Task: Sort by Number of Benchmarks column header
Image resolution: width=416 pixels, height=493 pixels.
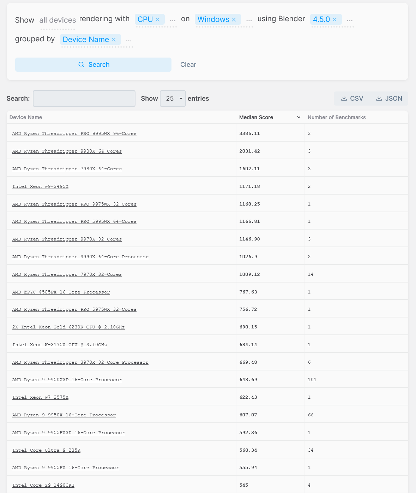Action: tap(337, 117)
